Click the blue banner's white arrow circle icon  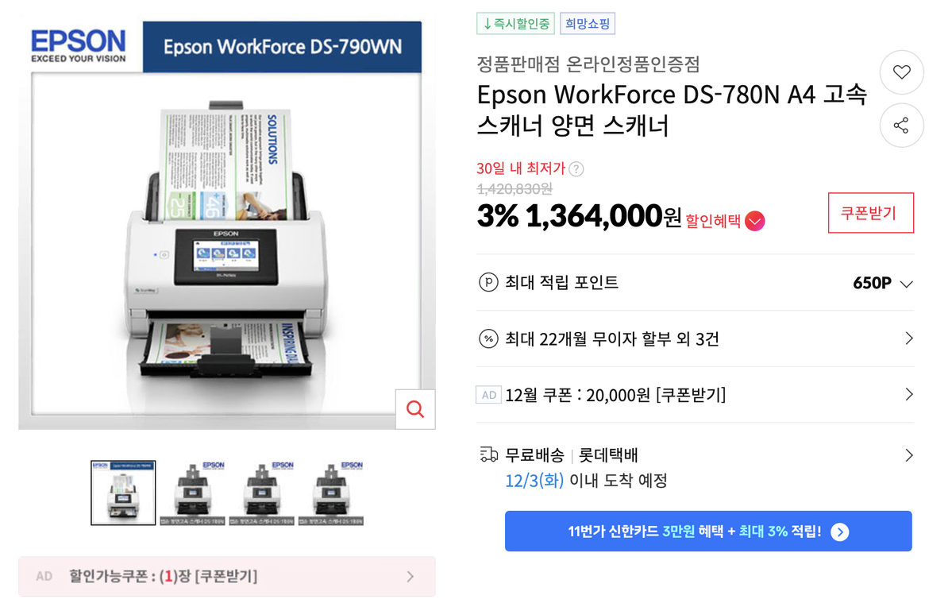pos(840,532)
